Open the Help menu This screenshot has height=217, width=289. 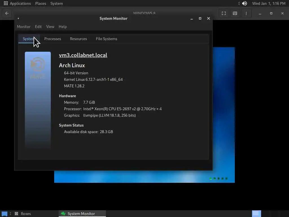click(63, 27)
